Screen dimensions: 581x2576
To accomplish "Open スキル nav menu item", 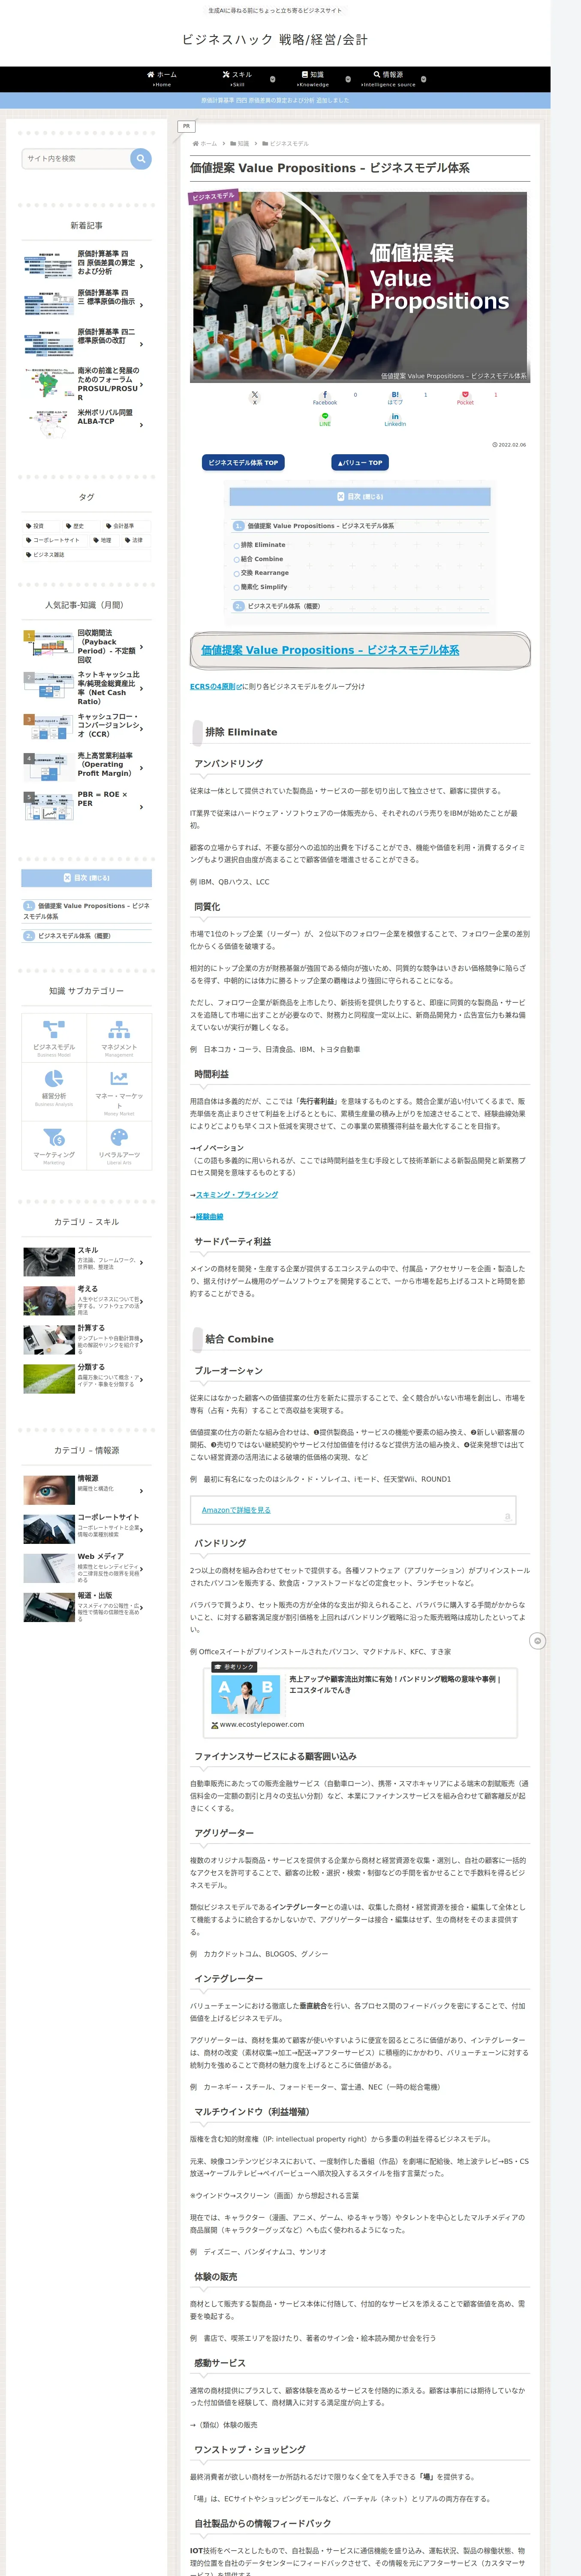I will point(238,79).
